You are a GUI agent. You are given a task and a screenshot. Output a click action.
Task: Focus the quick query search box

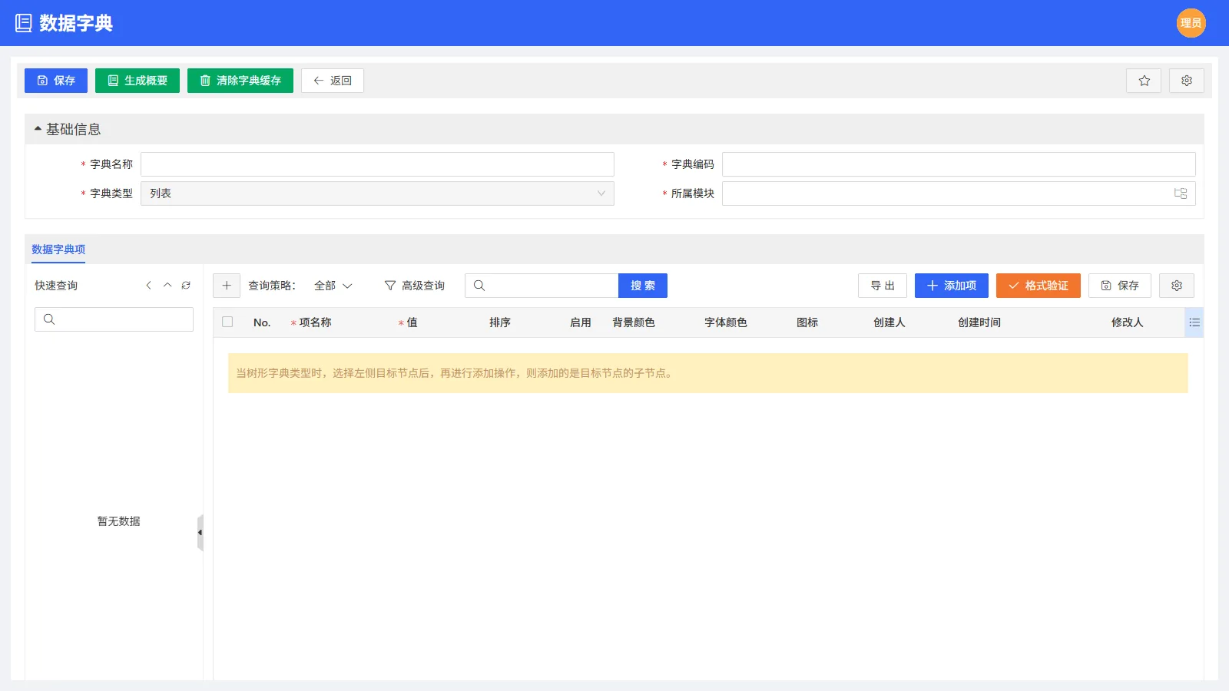(x=114, y=319)
